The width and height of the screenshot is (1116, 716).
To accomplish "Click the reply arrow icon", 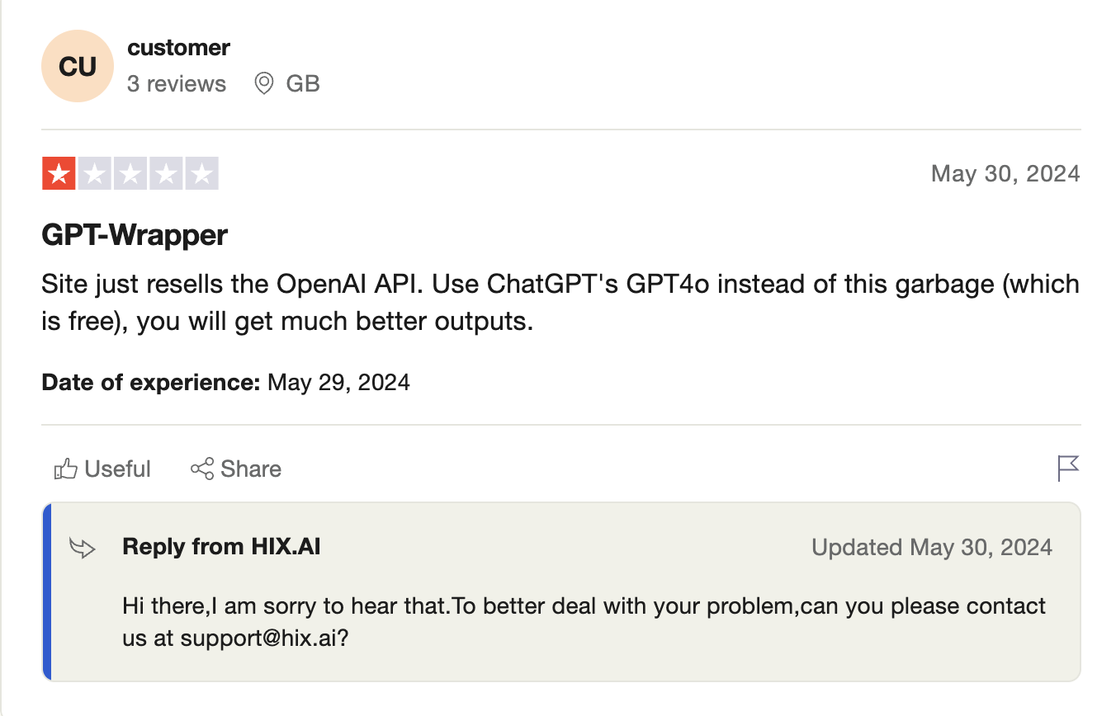I will coord(83,548).
